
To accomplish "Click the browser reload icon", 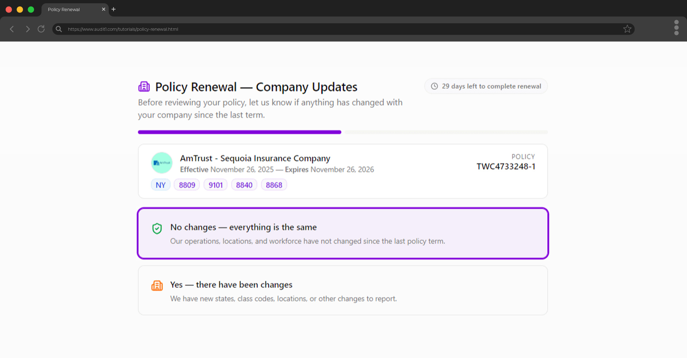I will pyautogui.click(x=41, y=29).
